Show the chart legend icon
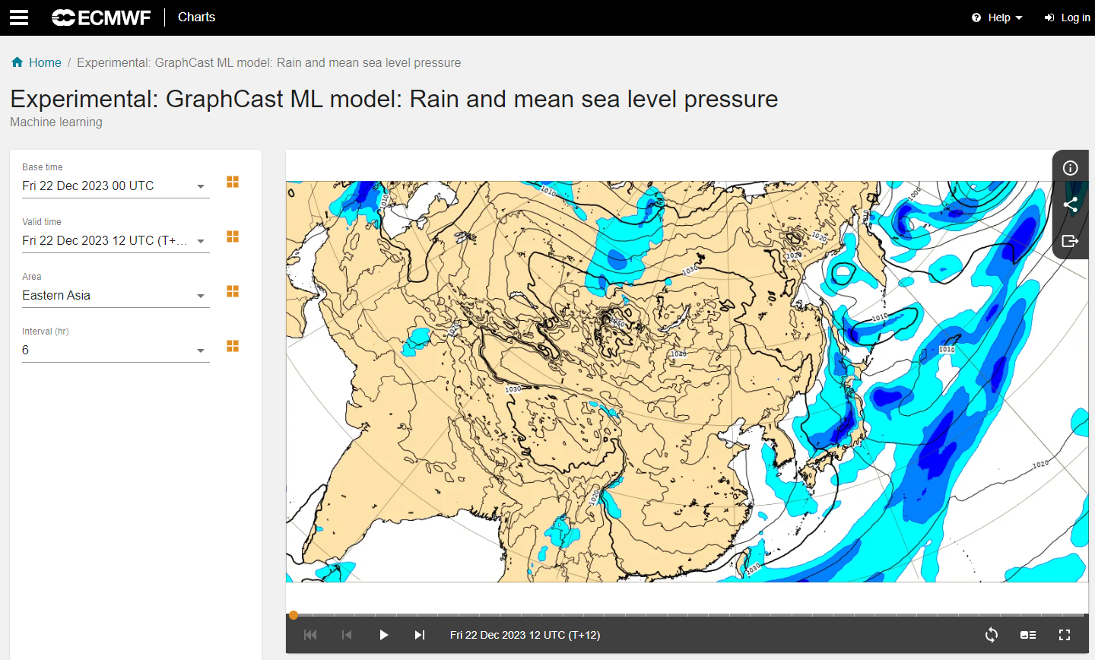The width and height of the screenshot is (1095, 660). coord(1028,634)
